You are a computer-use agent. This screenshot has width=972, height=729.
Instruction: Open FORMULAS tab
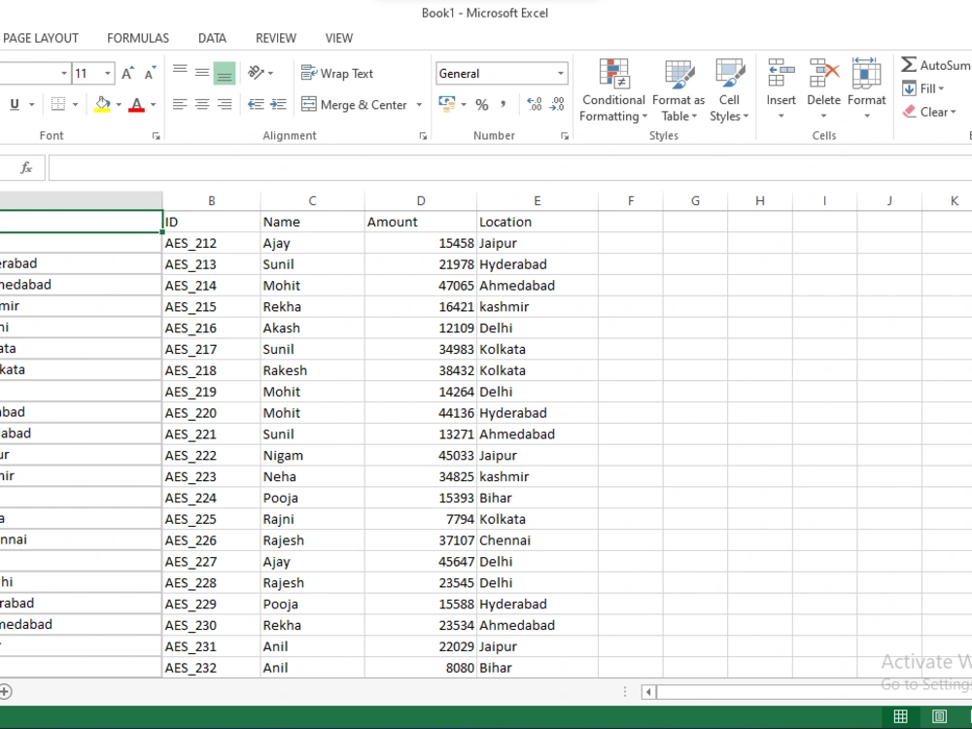[x=138, y=39]
